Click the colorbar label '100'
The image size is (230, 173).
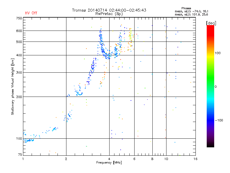(x=218, y=53)
